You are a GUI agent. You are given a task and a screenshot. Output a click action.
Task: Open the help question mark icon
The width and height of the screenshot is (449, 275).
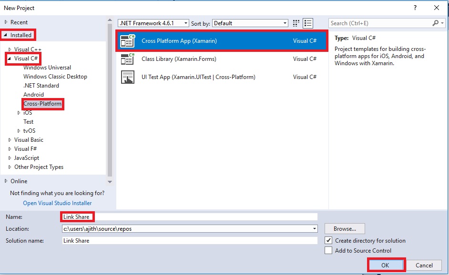[415, 8]
